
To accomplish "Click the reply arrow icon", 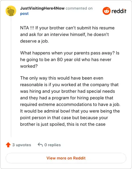I will 40,145.
